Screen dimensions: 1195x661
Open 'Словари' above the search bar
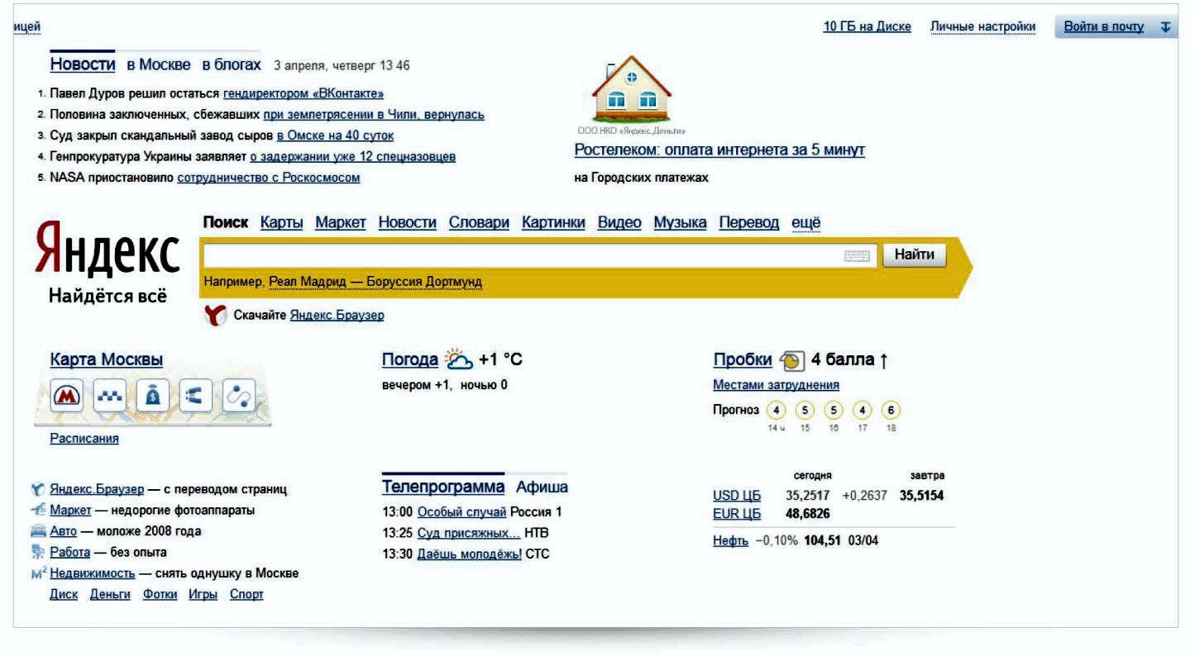point(480,223)
